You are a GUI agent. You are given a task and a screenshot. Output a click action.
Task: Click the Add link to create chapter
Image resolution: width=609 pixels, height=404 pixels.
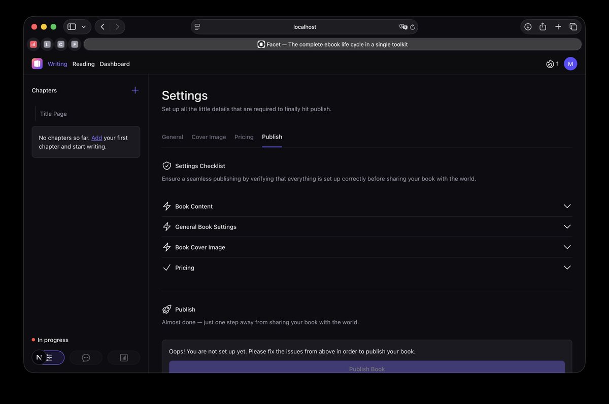pos(96,138)
